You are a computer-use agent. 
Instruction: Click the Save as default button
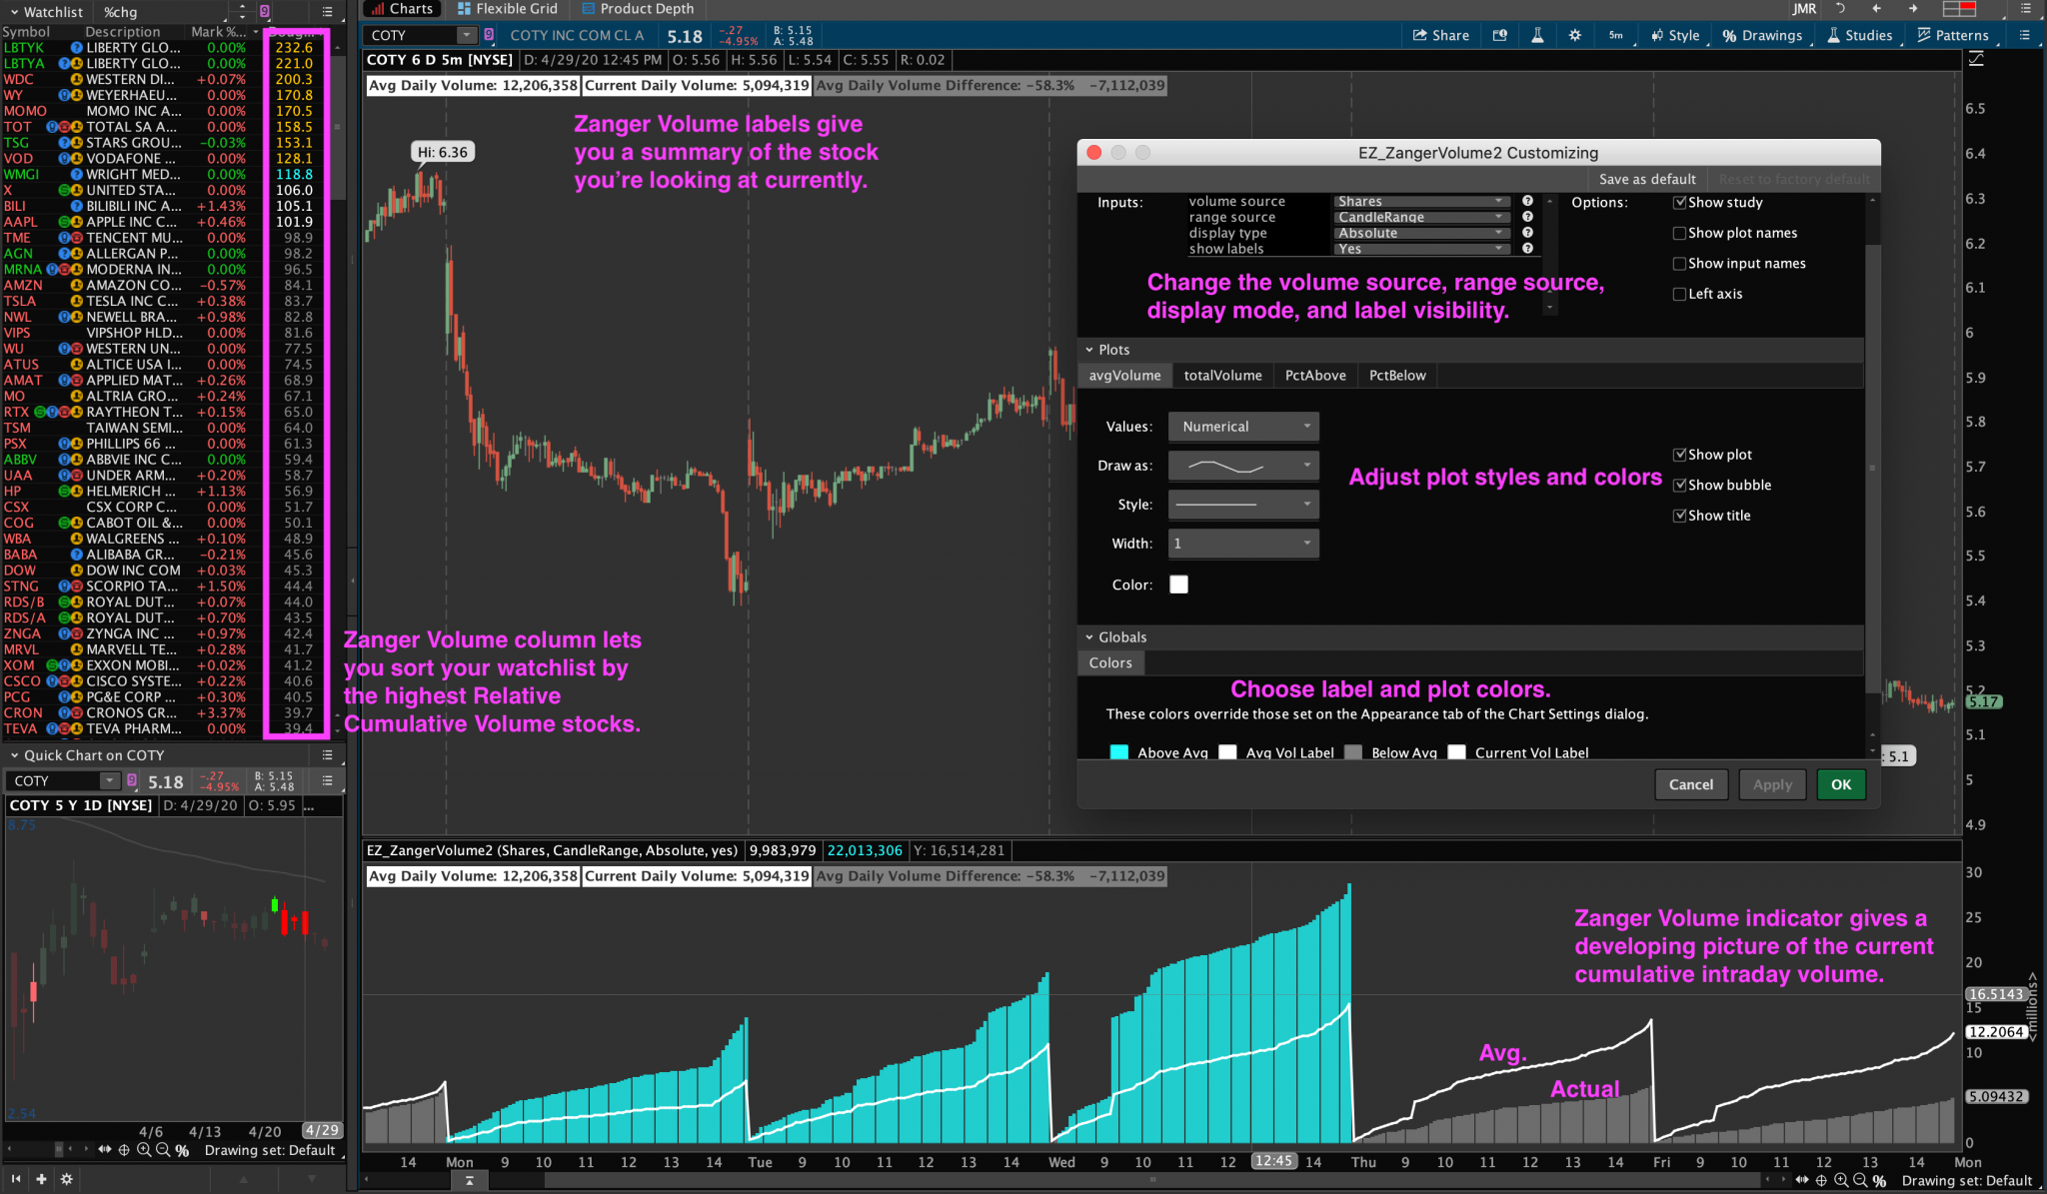point(1647,179)
